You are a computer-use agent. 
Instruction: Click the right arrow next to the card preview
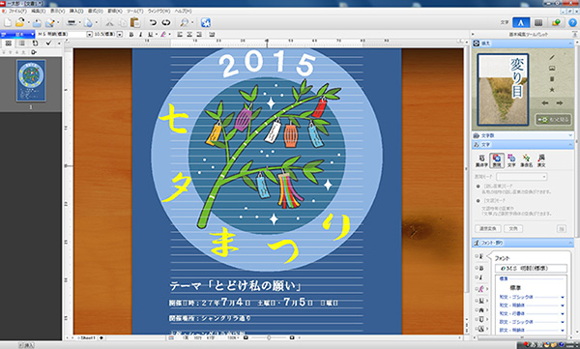point(560,102)
